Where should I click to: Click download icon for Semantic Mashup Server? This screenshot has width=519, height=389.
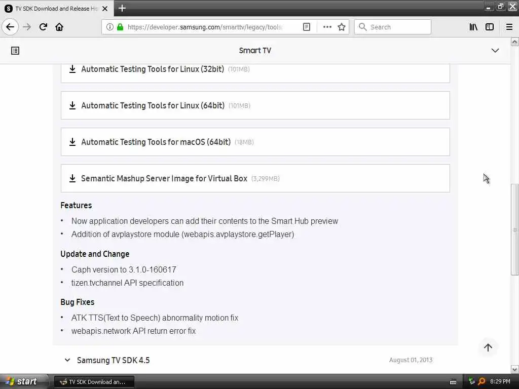pos(72,178)
